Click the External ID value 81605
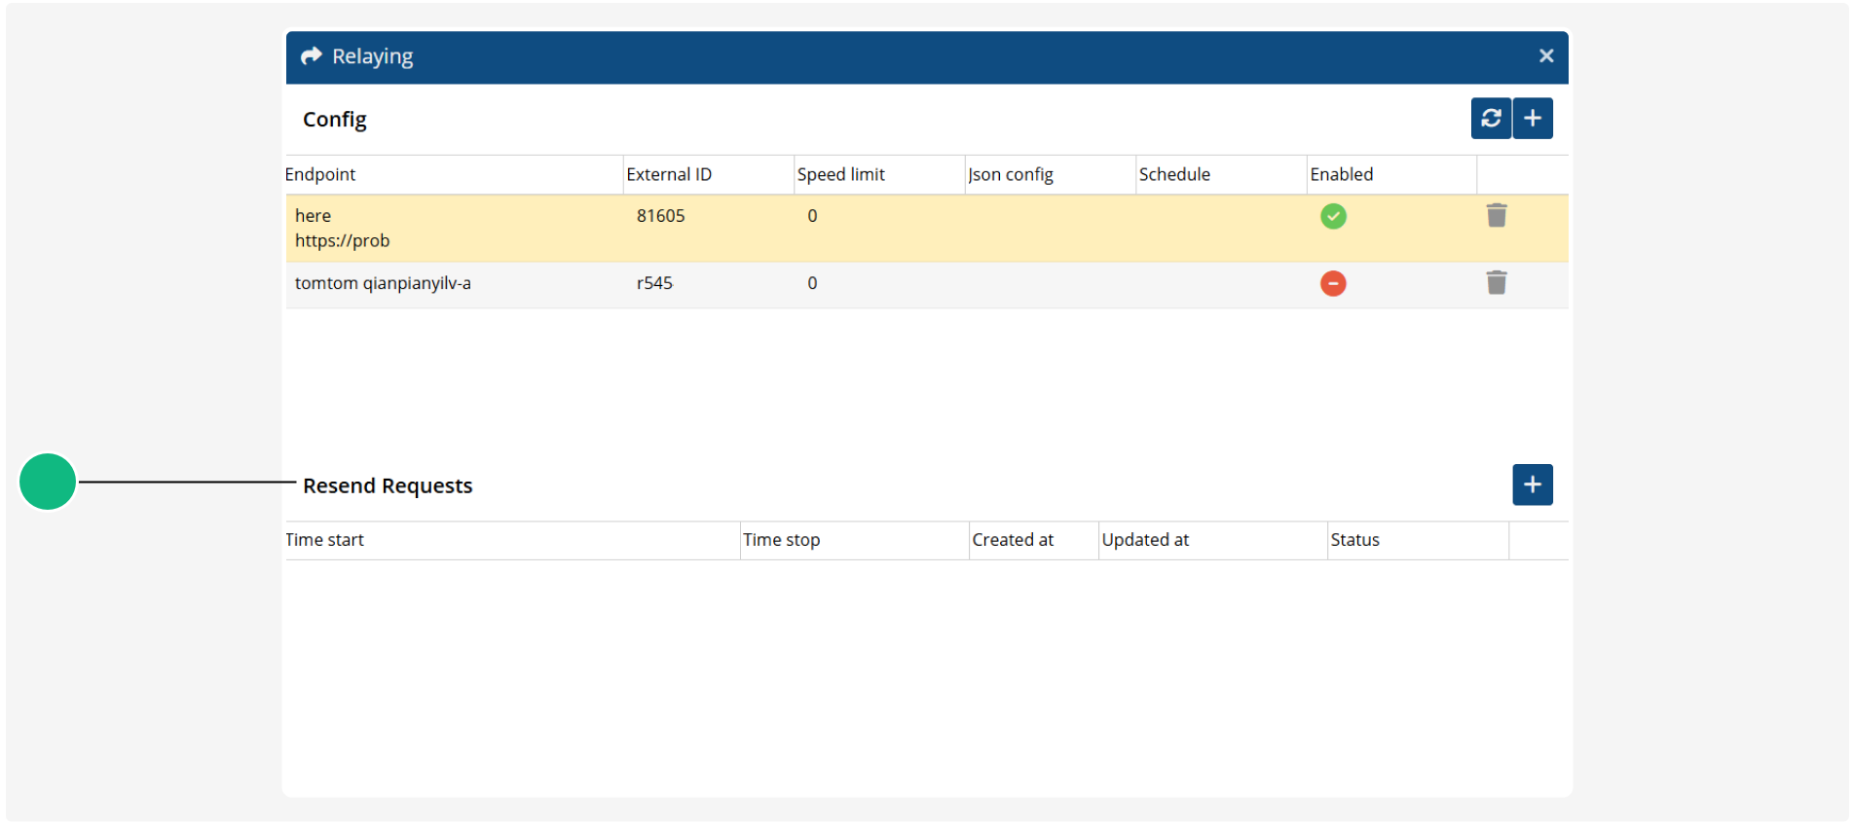The height and width of the screenshot is (825, 1852). coord(661,216)
